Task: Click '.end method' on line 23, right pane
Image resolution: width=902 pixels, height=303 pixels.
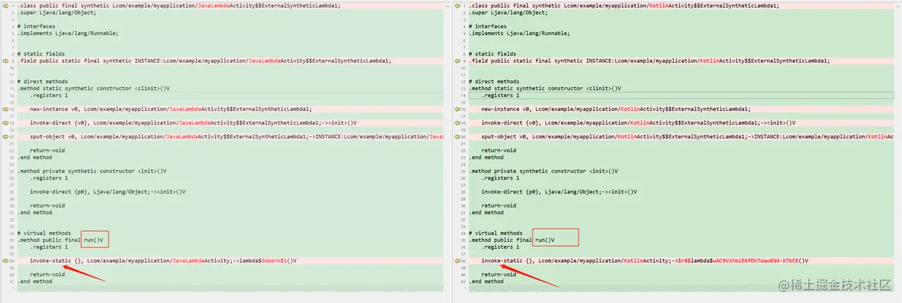Action: pos(486,157)
